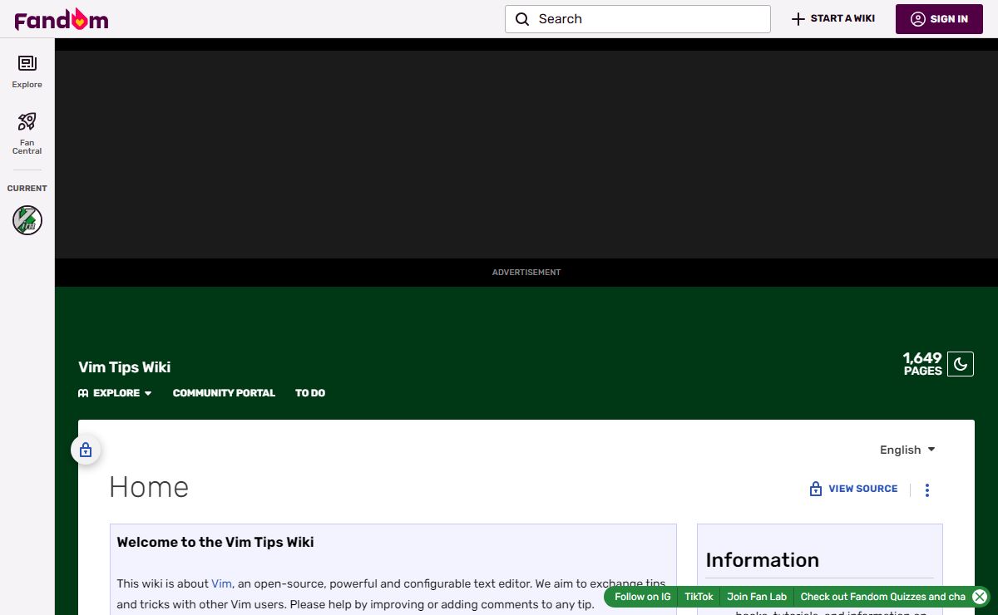Click the Fandom logo
The image size is (998, 615).
pos(62,19)
